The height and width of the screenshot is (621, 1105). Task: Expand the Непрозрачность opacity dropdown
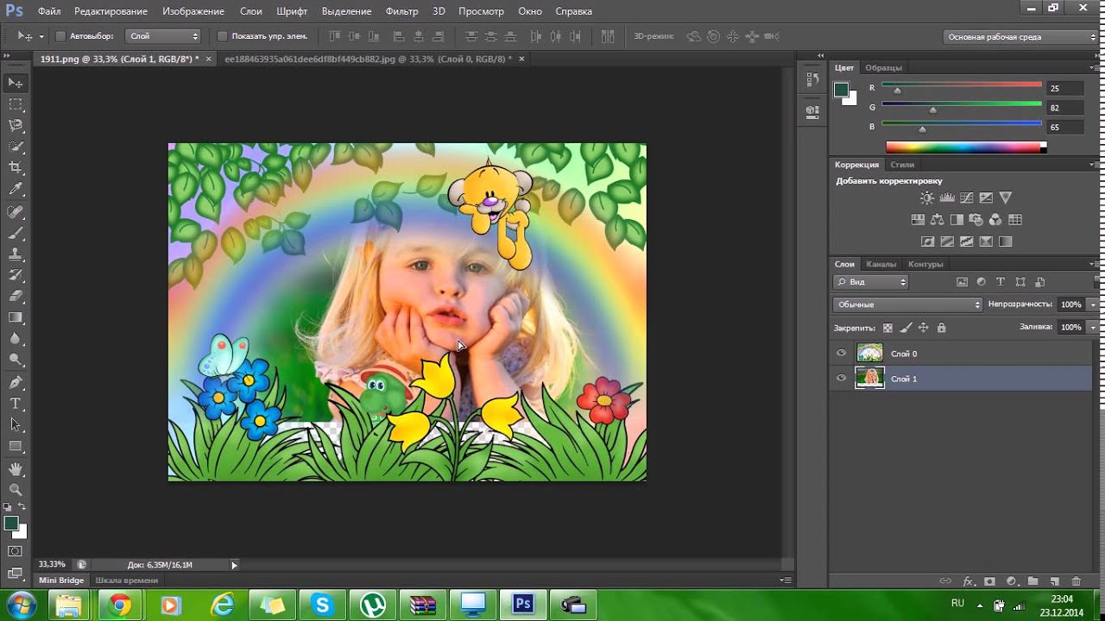pyautogui.click(x=1093, y=304)
